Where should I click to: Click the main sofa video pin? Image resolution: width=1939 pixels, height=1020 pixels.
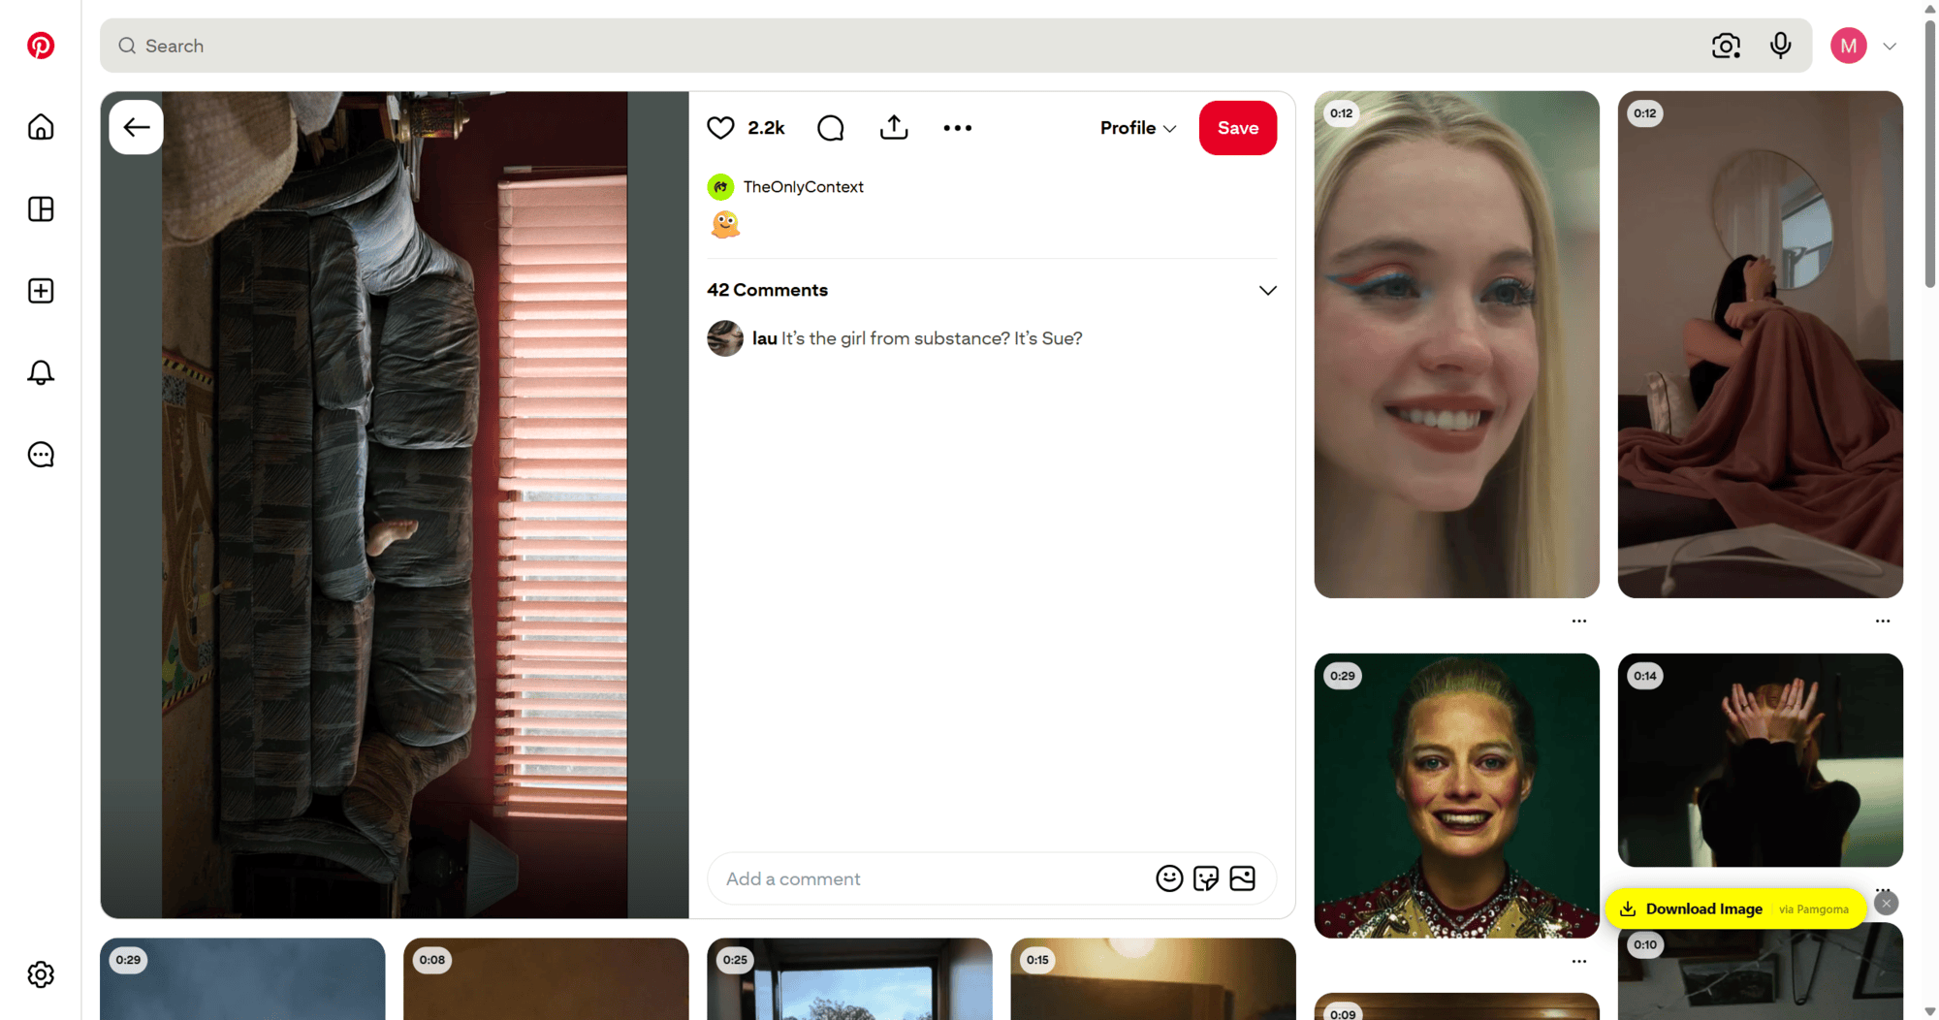click(395, 505)
